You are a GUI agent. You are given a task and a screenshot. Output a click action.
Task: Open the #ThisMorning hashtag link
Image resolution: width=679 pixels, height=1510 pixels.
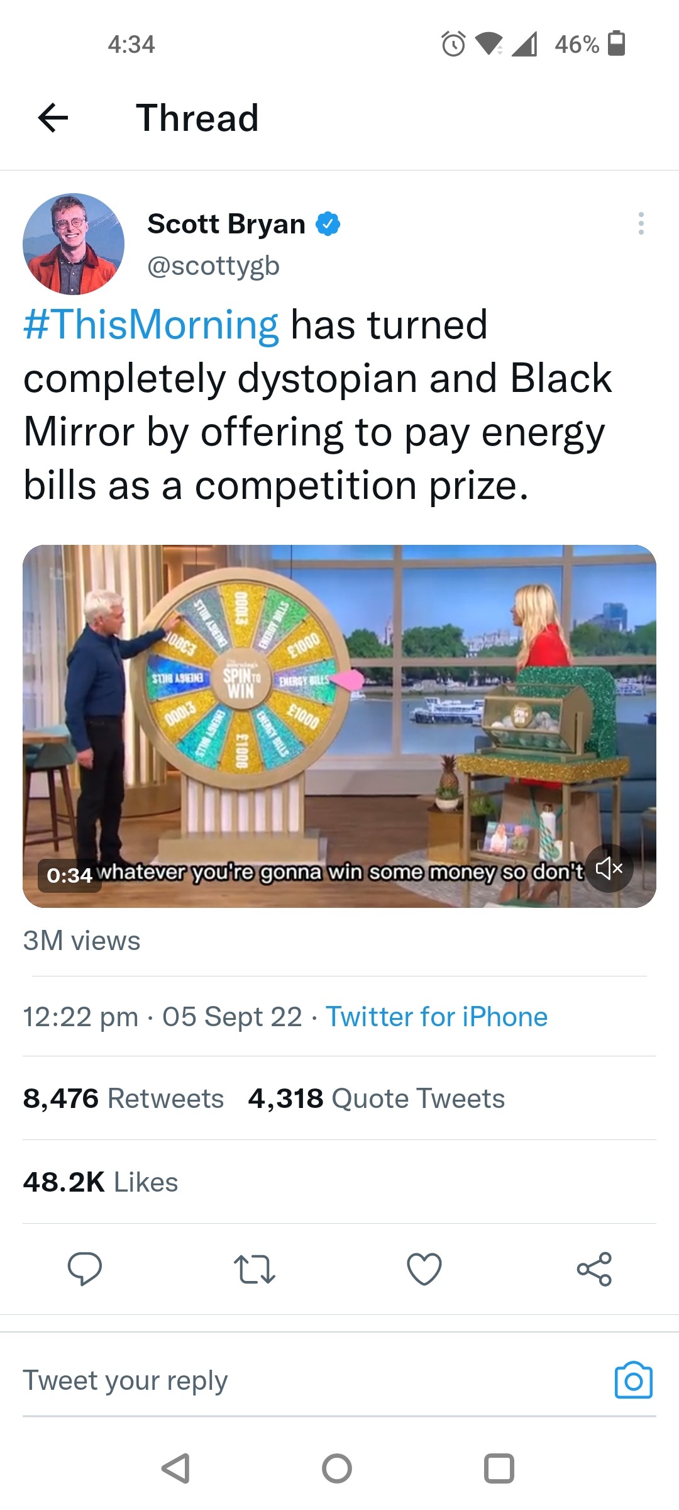[151, 325]
